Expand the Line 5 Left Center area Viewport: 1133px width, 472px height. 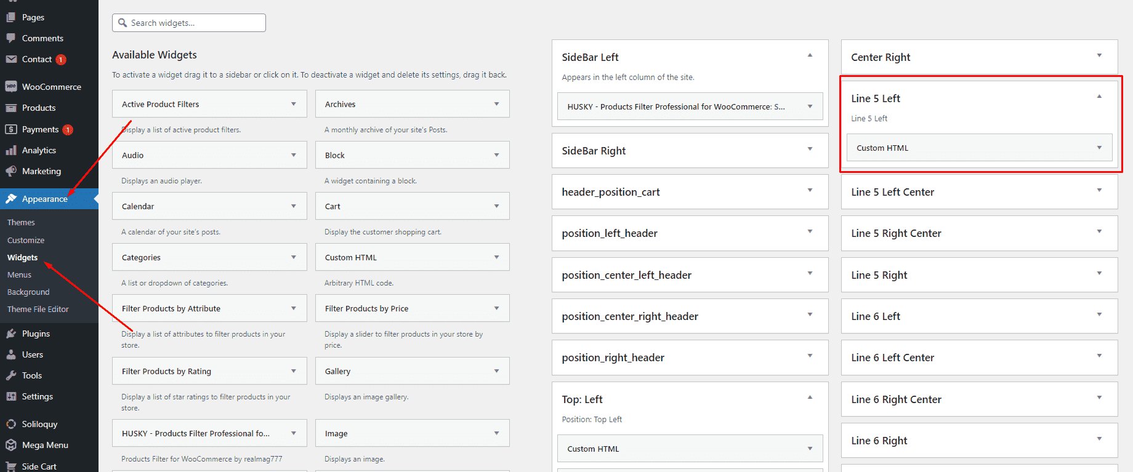[1099, 190]
